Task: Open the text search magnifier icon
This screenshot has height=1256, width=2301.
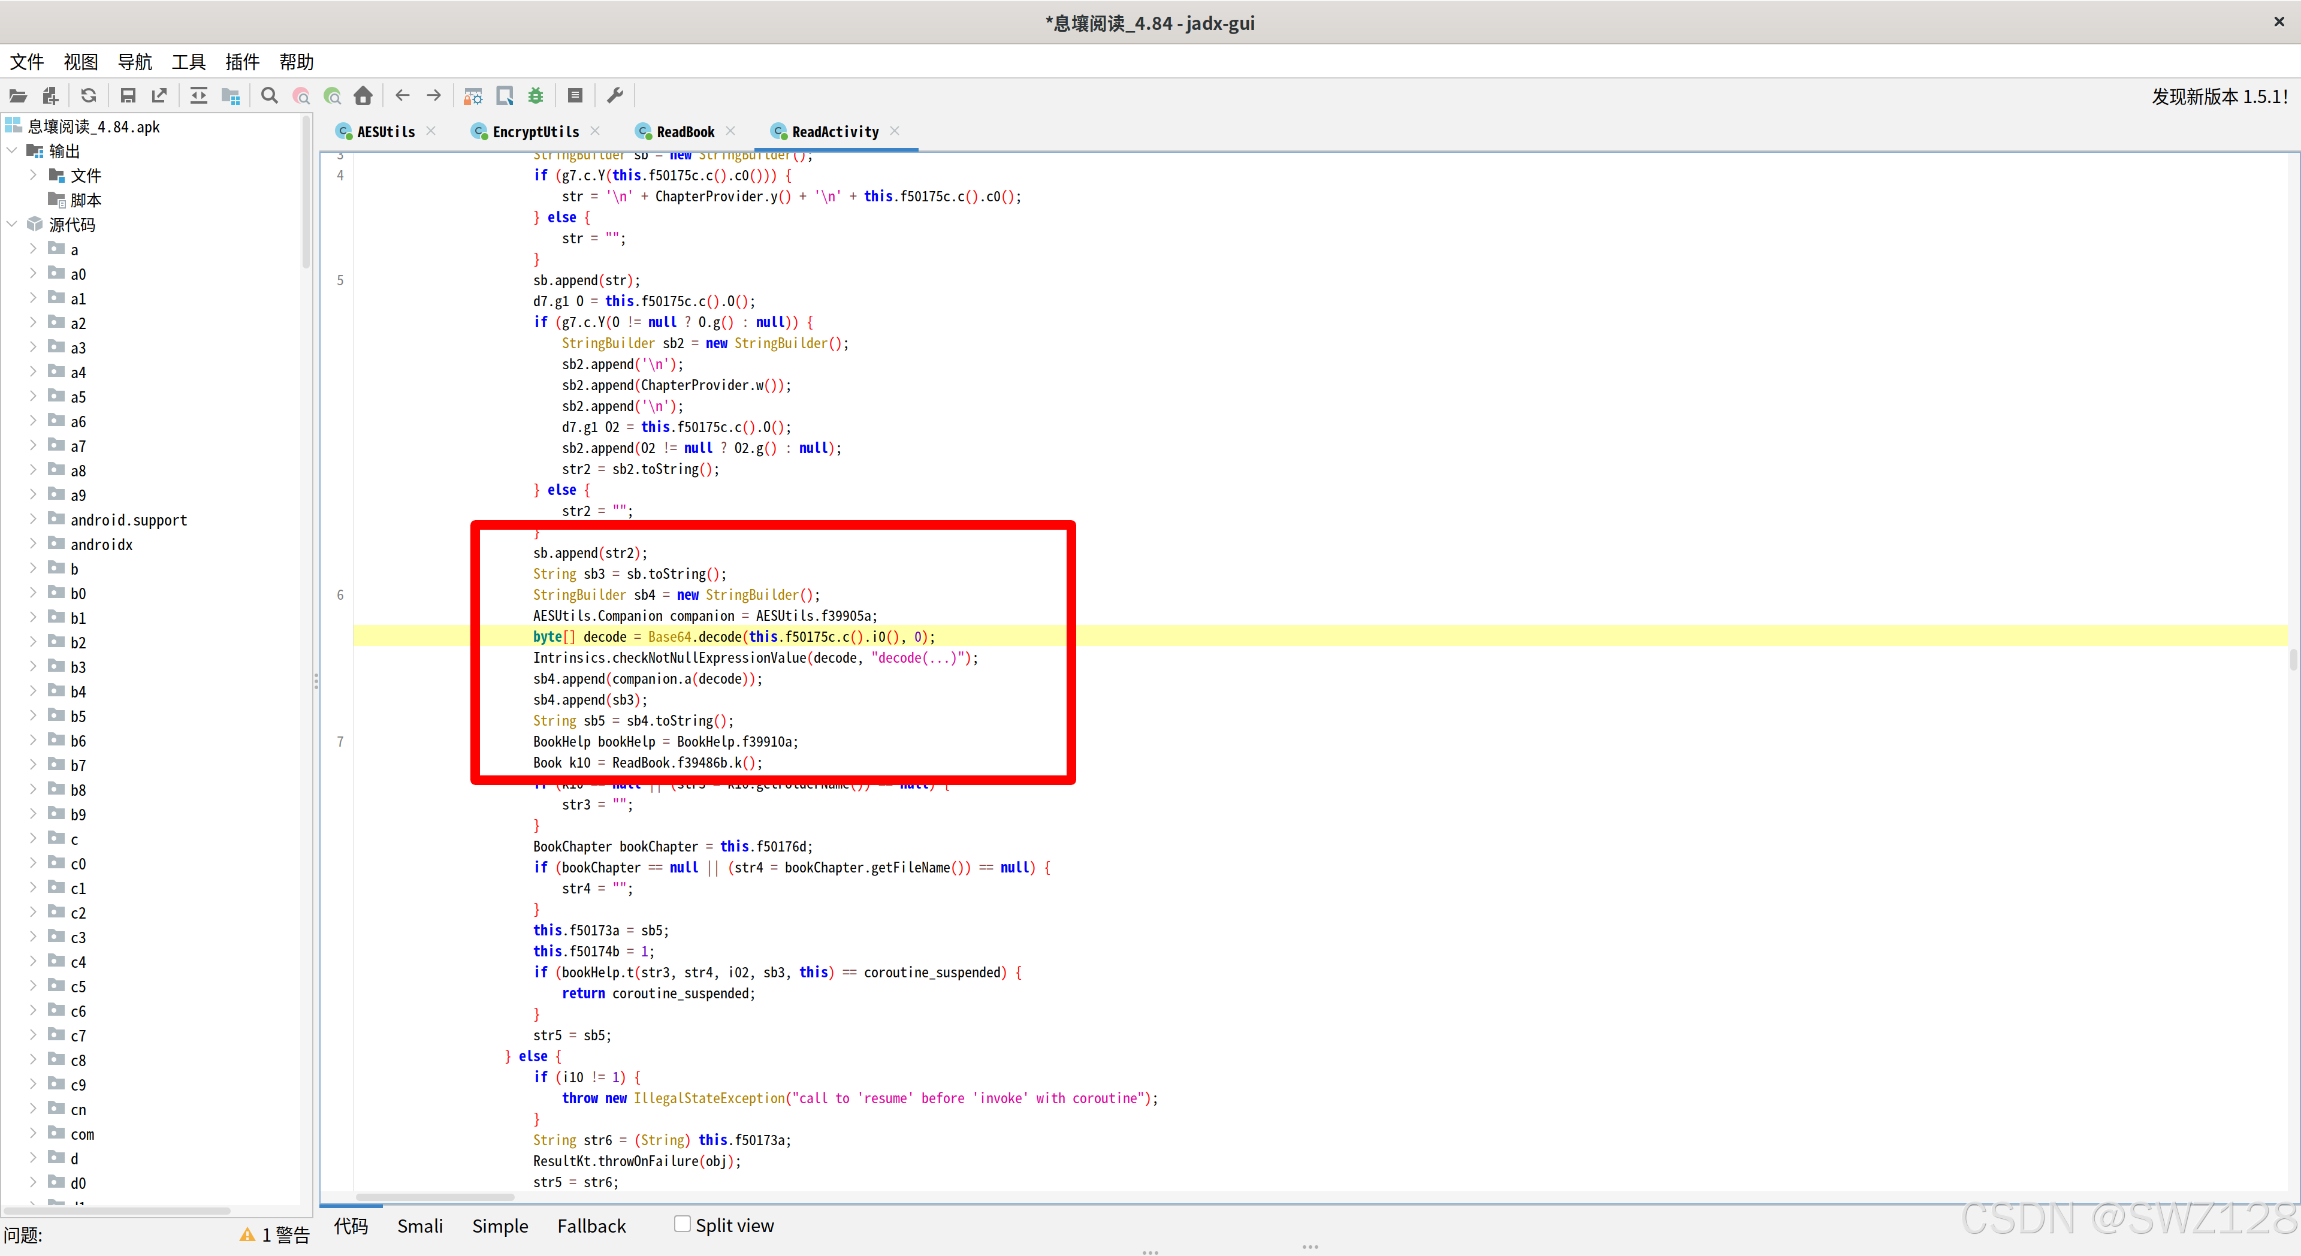Action: point(269,96)
